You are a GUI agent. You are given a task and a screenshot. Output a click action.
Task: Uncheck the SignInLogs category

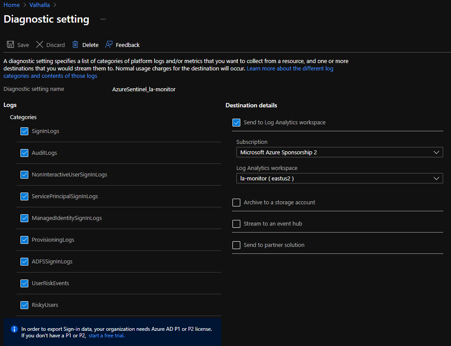tap(24, 131)
